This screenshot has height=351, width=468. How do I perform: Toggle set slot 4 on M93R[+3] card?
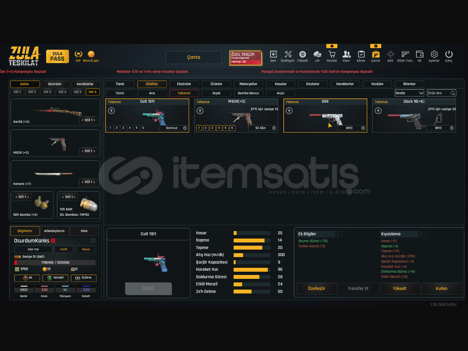pos(219,128)
